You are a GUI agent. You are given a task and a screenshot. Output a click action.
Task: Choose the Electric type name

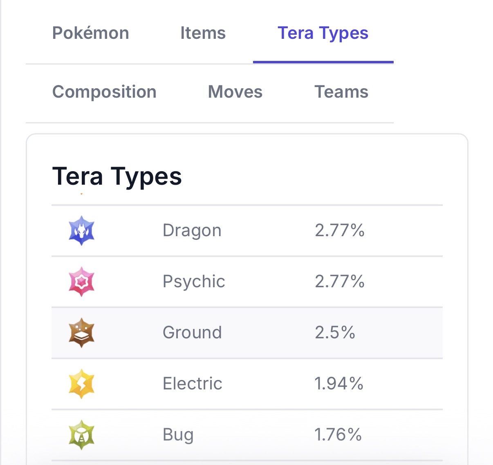pos(193,384)
